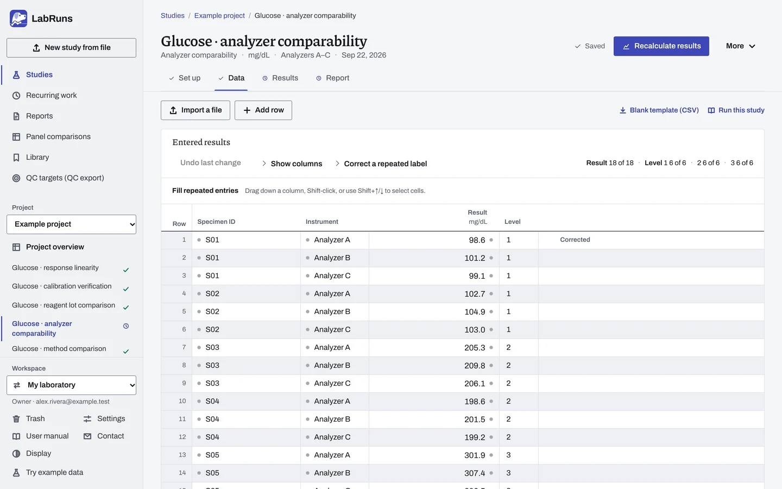
Task: Download the Blank template (CSV)
Action: coord(659,110)
